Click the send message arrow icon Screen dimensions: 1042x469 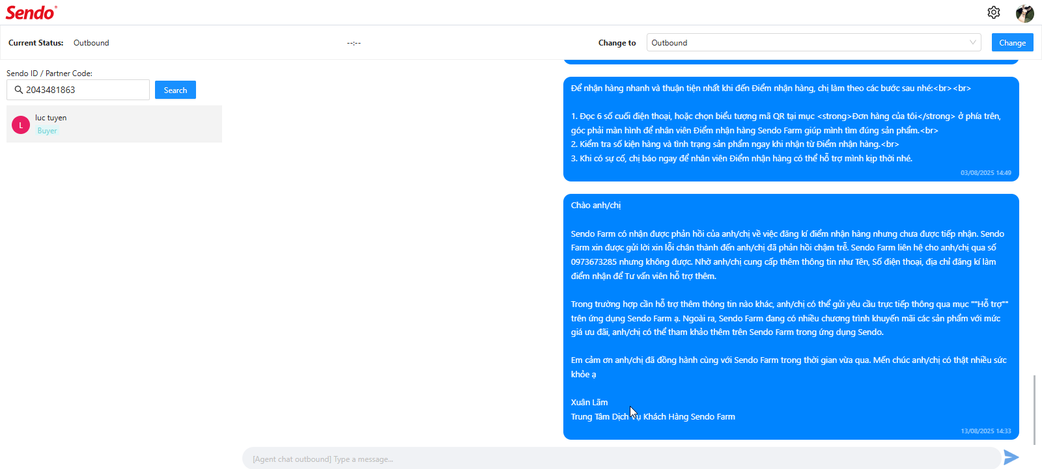(x=1011, y=457)
